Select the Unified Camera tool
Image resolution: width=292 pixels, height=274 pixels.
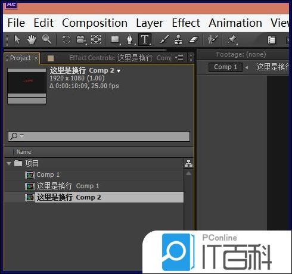[82, 39]
